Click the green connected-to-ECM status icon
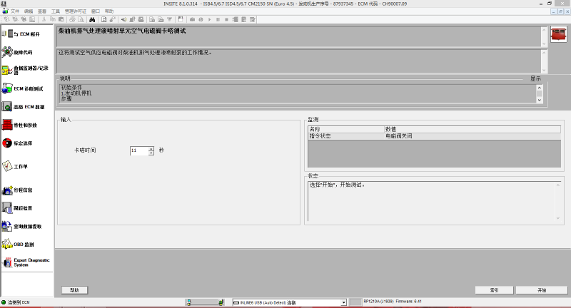This screenshot has width=571, height=308. point(4,302)
